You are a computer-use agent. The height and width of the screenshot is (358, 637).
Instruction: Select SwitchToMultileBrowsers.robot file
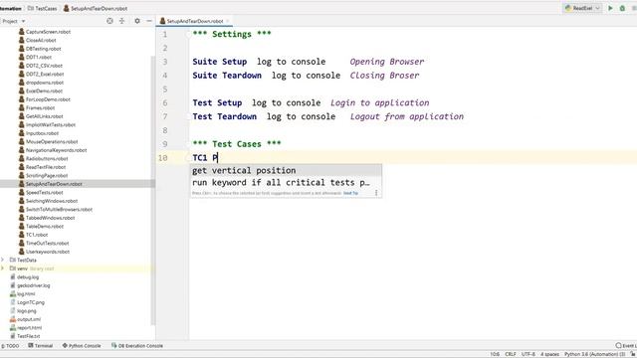(x=56, y=210)
